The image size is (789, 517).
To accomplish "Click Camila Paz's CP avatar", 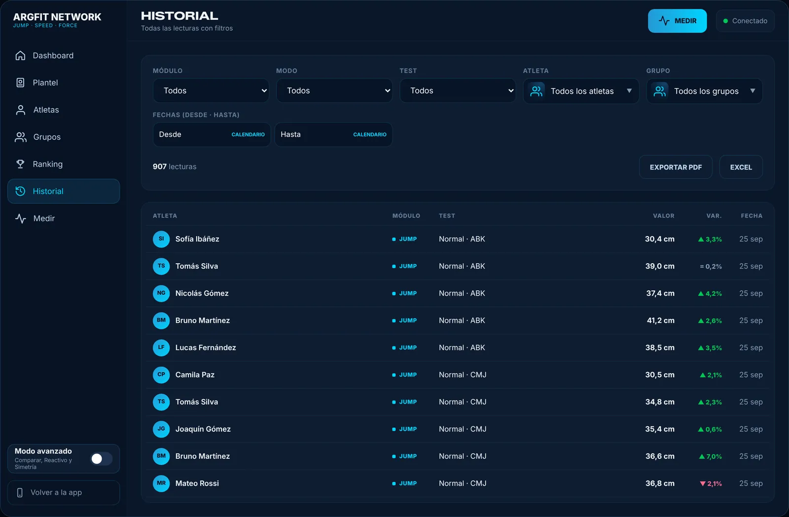I will click(x=161, y=375).
